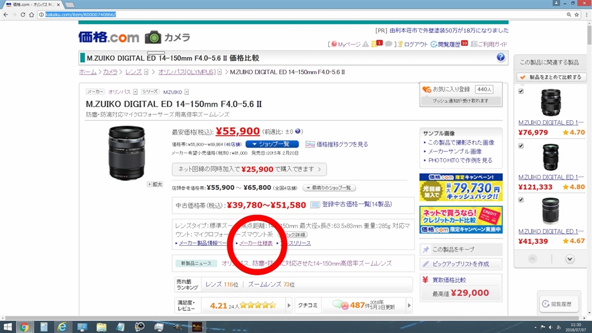Click the 79,730円 cashback campaign banner
The height and width of the screenshot is (333, 592).
pyautogui.click(x=461, y=187)
